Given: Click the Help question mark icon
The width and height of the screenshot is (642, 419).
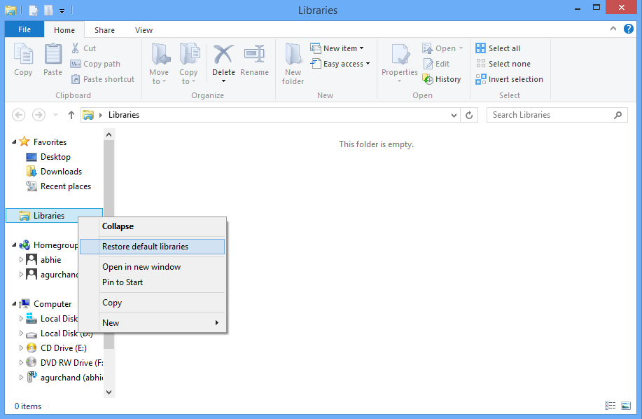Looking at the screenshot, I should (x=628, y=29).
